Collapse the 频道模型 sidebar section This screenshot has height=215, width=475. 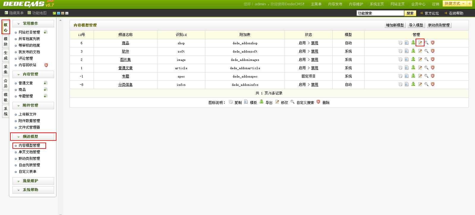click(x=33, y=137)
